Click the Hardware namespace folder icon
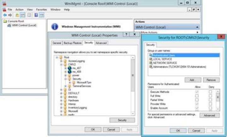227x137 pixels. (65, 100)
